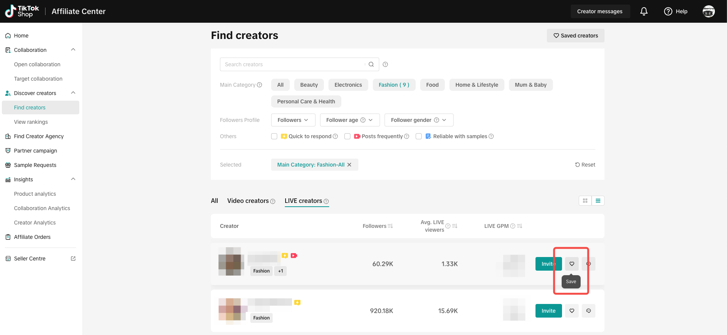Collapse the Insights sidebar section
Screen dimensions: 727x335
(x=73, y=179)
